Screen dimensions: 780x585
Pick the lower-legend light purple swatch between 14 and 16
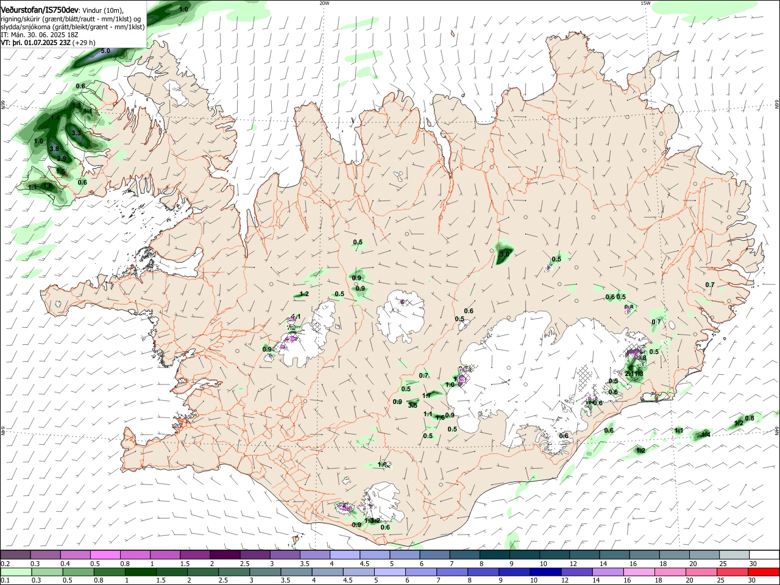(x=608, y=572)
